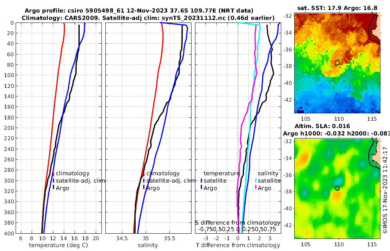The image size is (390, 251).
Task: Click latitude tick '-42' on the SLA map
Action: point(288,225)
